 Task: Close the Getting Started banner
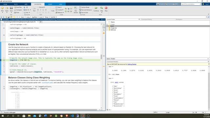tap(209, 64)
